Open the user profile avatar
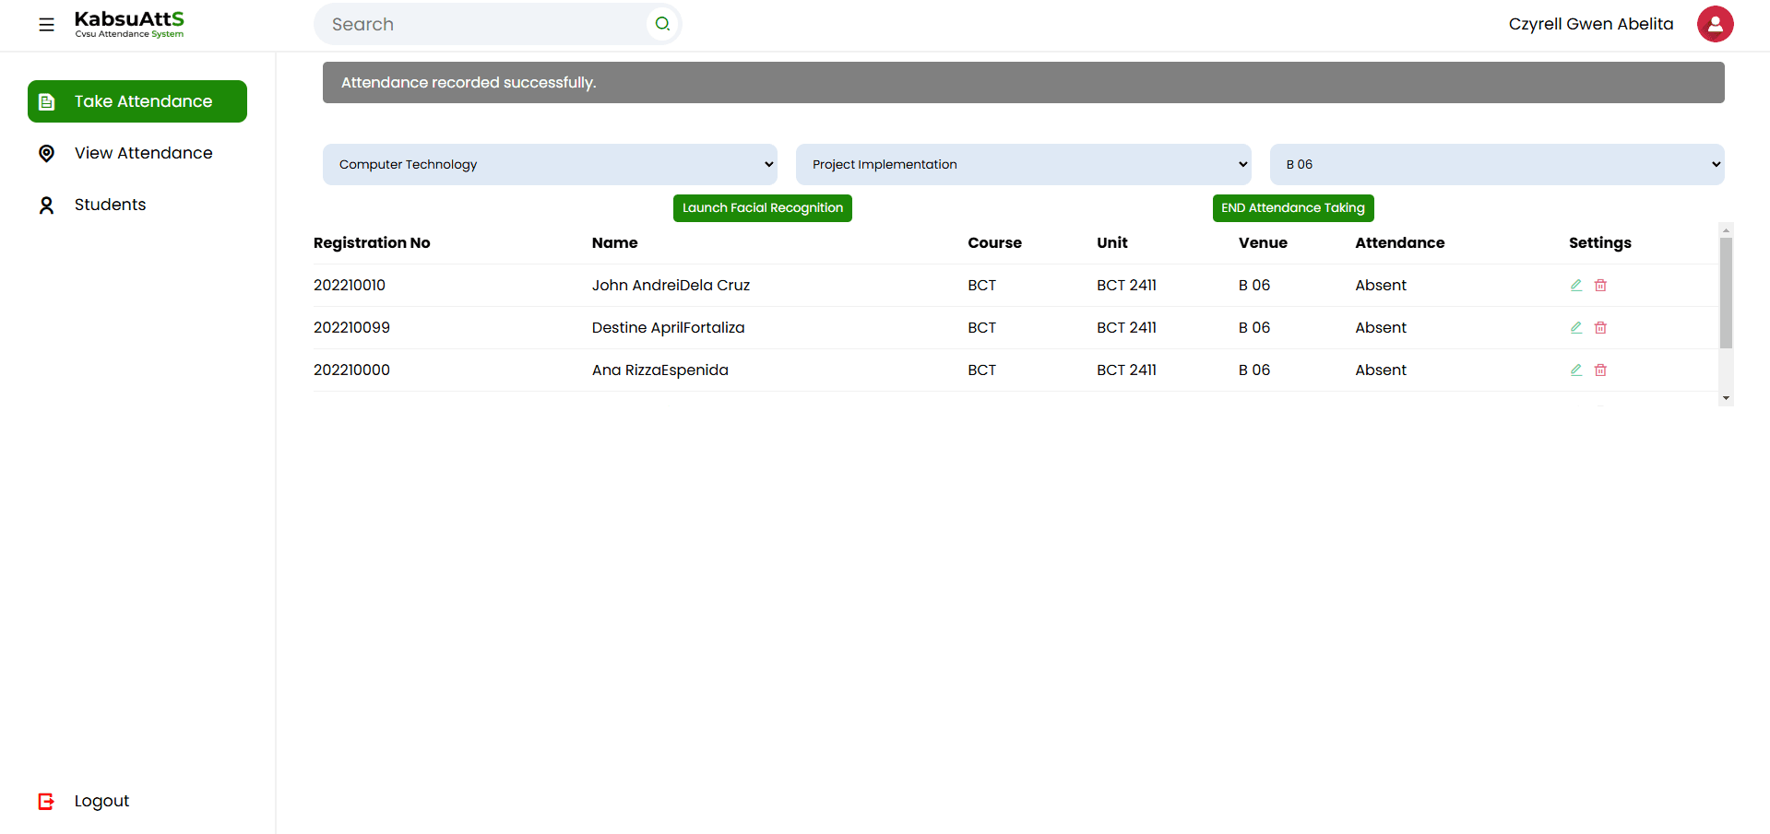 pyautogui.click(x=1715, y=24)
